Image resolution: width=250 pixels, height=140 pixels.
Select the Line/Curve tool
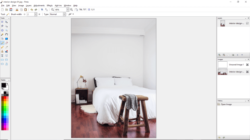7,55
